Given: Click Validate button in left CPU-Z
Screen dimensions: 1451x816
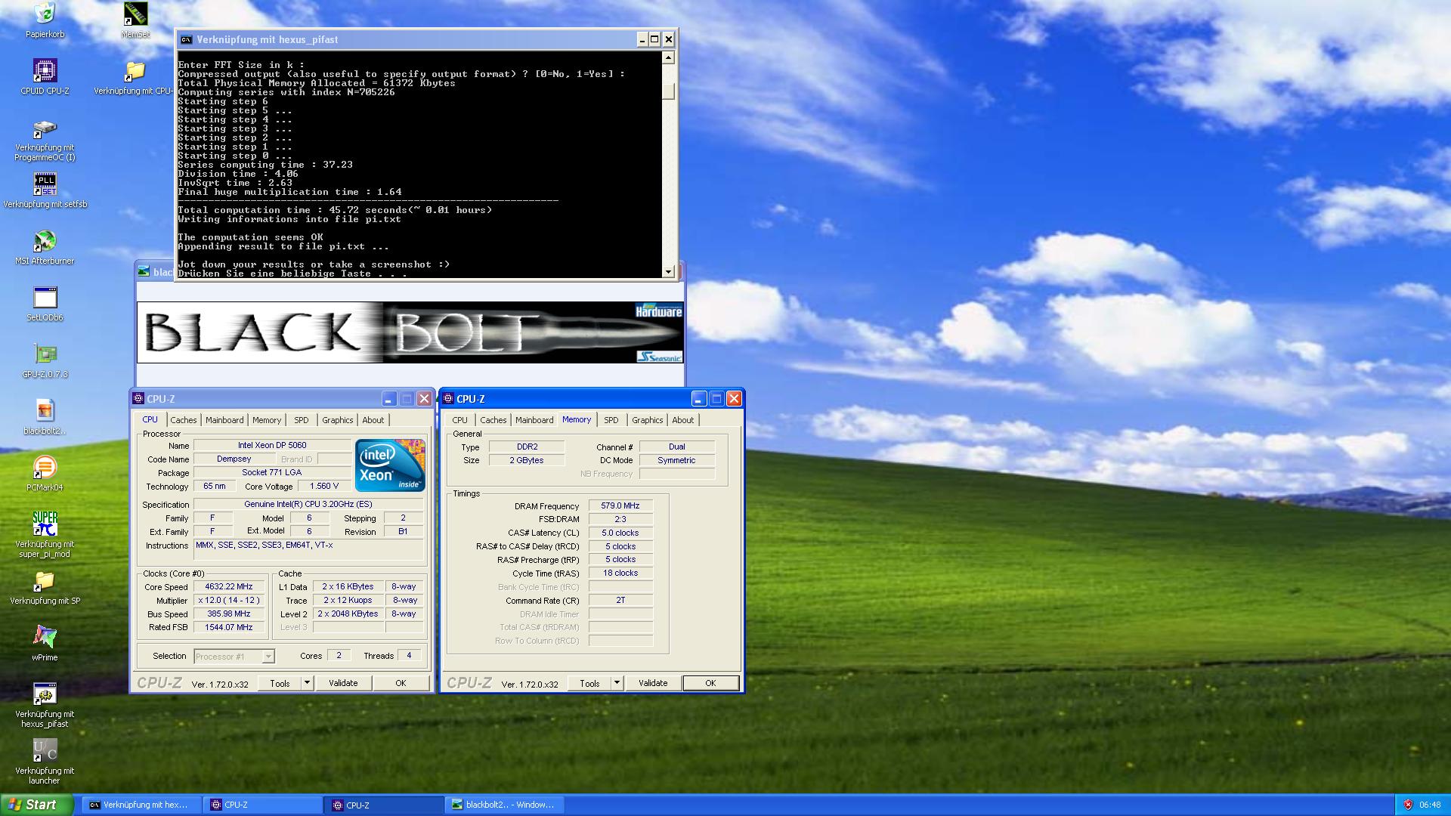Looking at the screenshot, I should pyautogui.click(x=343, y=683).
